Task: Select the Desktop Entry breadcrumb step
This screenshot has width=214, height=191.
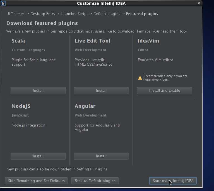Action: (x=43, y=14)
